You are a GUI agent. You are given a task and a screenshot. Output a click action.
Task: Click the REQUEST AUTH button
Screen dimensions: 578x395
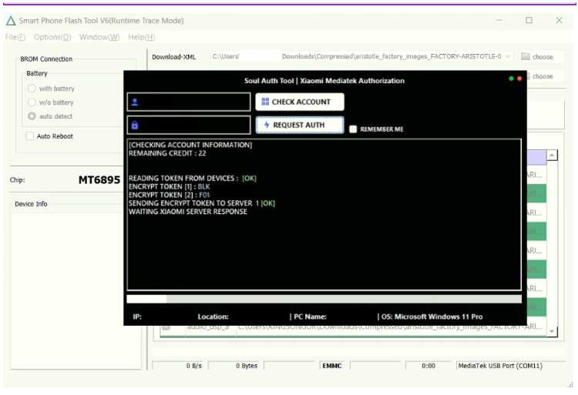[300, 126]
